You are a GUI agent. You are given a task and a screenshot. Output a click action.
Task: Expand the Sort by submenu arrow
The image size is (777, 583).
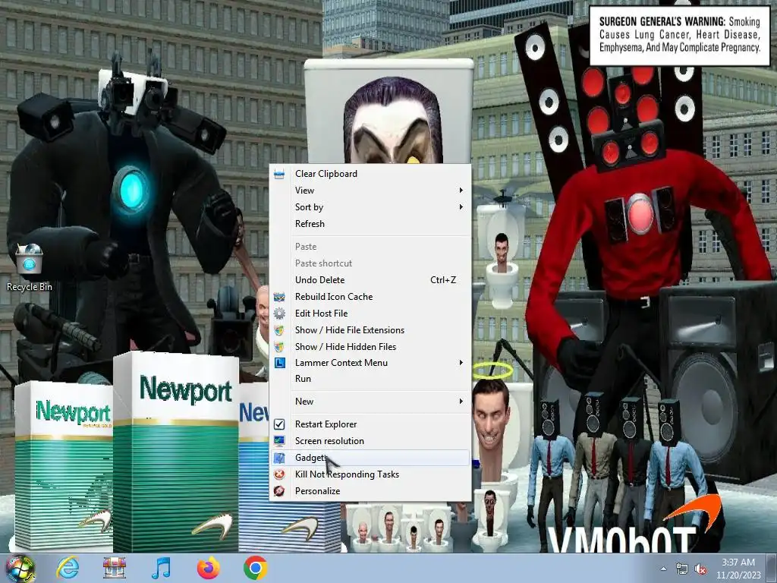(461, 206)
